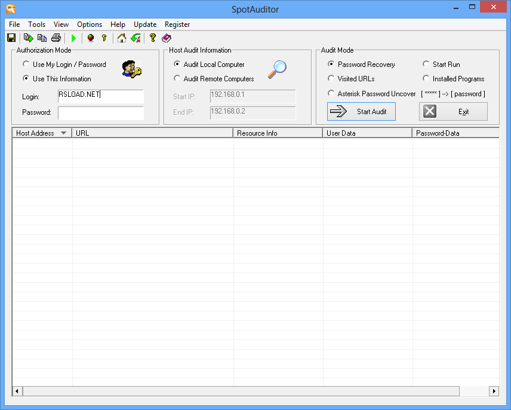Maximize the SpotAuditor window
Viewport: 511px width, 410px height.
pos(472,7)
